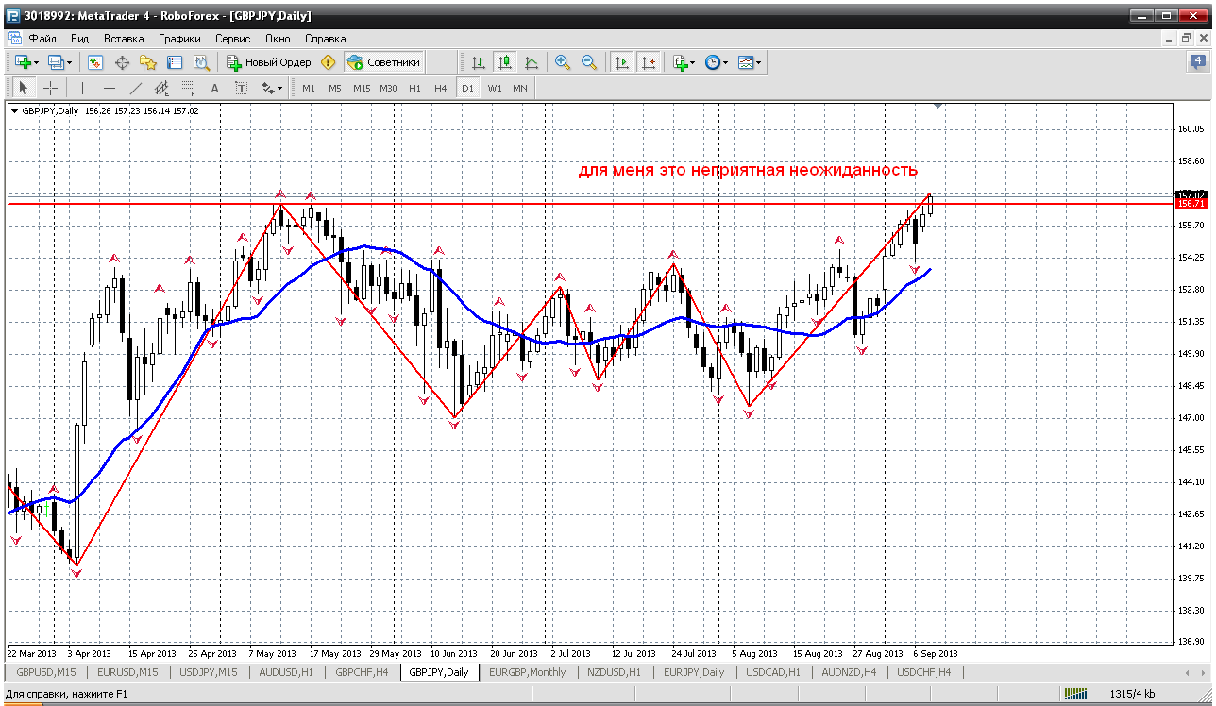This screenshot has height=706, width=1216.
Task: Select the M1 timeframe
Action: click(x=309, y=88)
